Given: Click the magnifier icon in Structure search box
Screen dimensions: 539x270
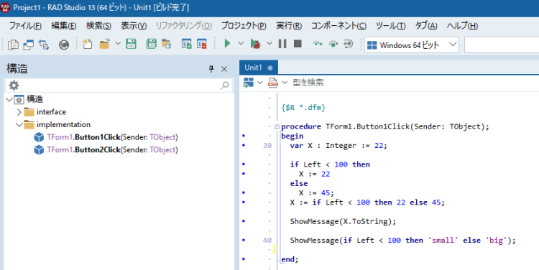Looking at the screenshot, I should [x=224, y=85].
